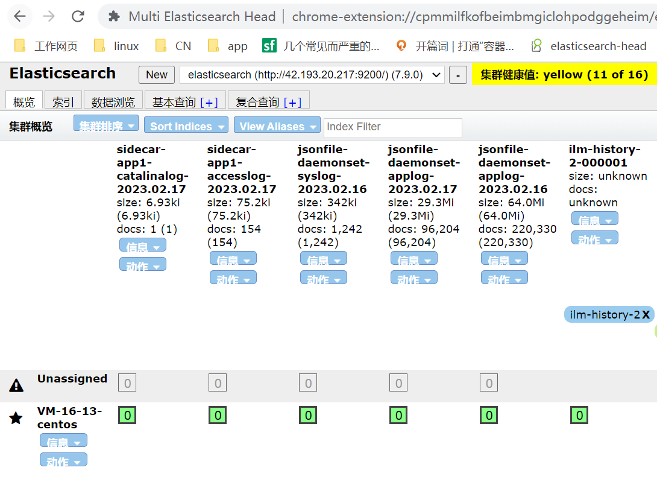Open the 开篇词 打通容器 bookmark
Screen dimensions: 657x482
[455, 46]
